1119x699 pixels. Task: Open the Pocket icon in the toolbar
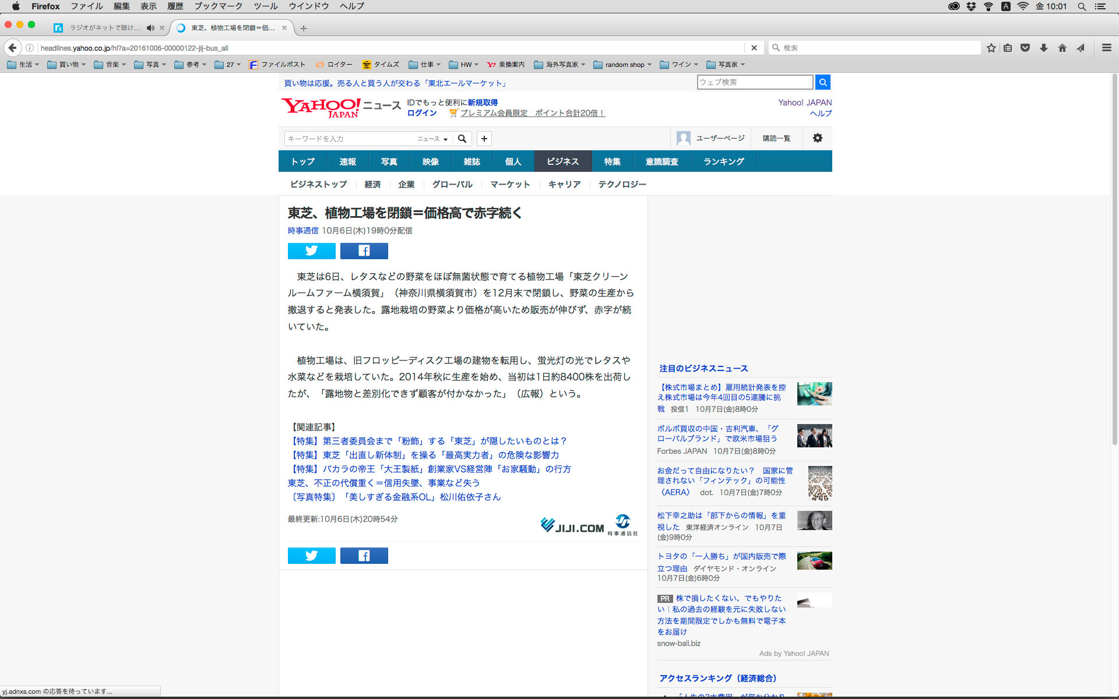click(1025, 48)
